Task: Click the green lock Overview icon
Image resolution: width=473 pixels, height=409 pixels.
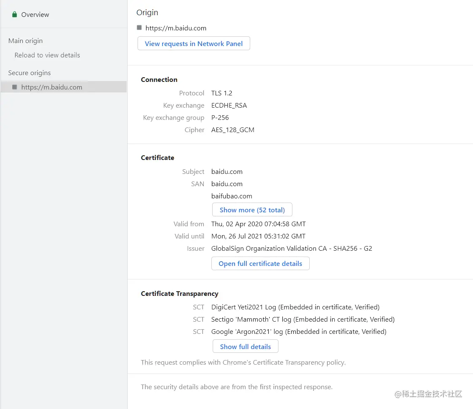Action: (x=15, y=15)
